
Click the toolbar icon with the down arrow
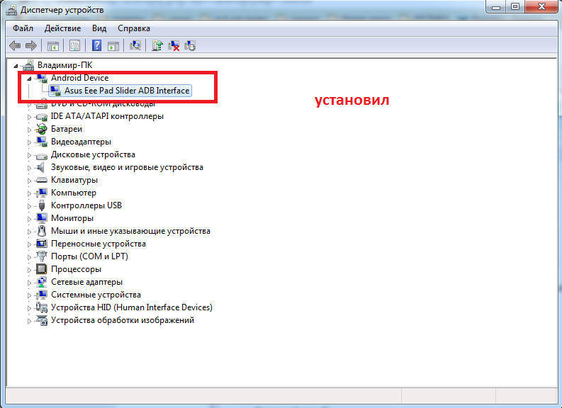pyautogui.click(x=190, y=46)
